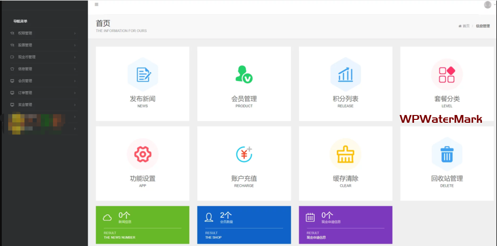Toggle the sidebar with the hamburger icon
The image size is (497, 246).
[x=97, y=4]
